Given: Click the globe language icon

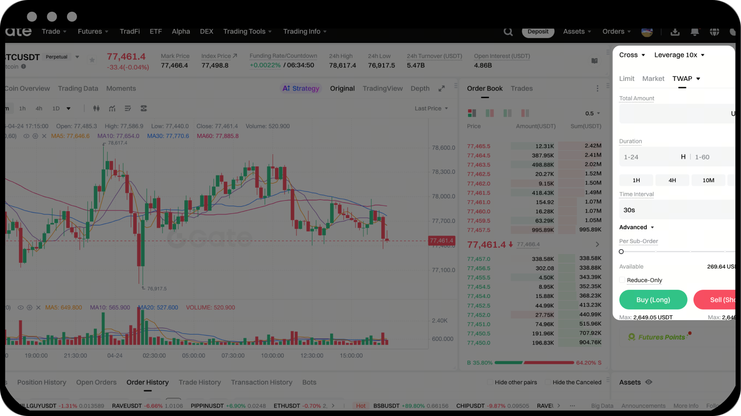Looking at the screenshot, I should [x=714, y=32].
